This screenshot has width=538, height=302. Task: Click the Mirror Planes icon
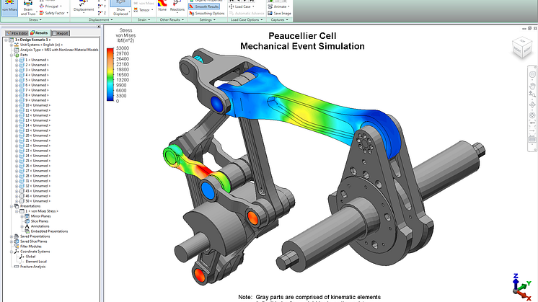[x=27, y=216]
